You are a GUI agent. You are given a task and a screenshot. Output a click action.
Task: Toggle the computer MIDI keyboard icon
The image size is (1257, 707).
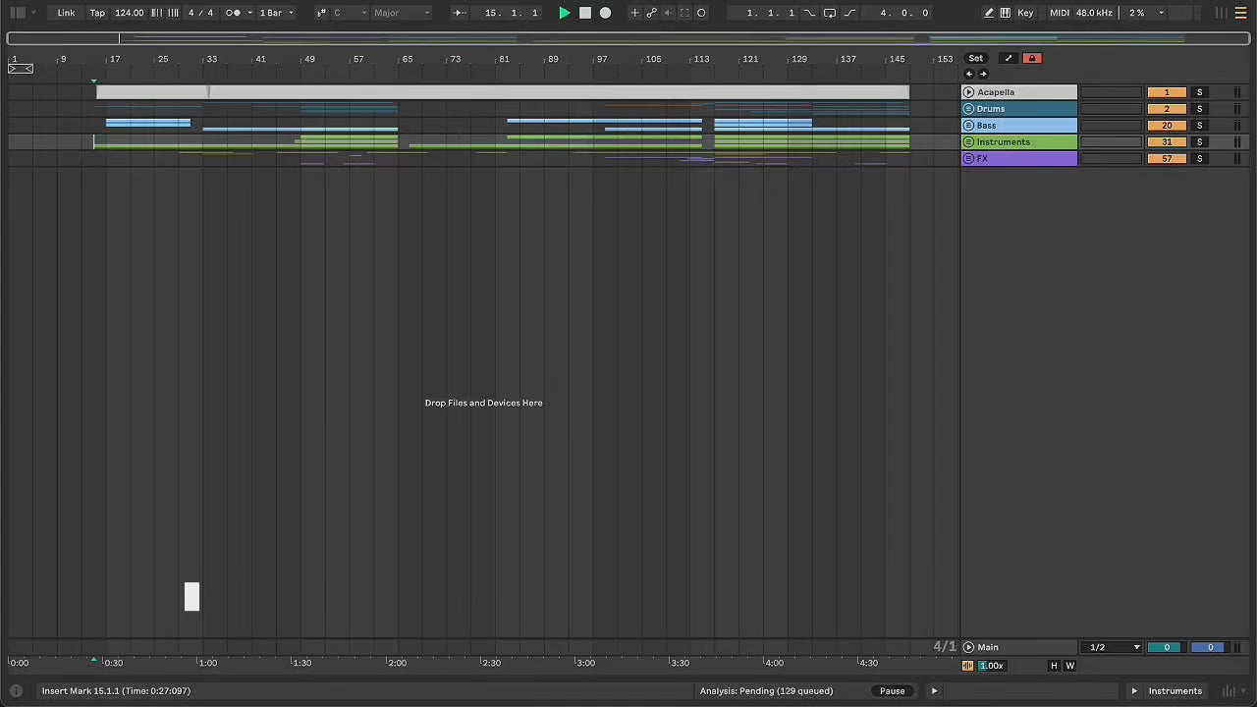point(1005,13)
